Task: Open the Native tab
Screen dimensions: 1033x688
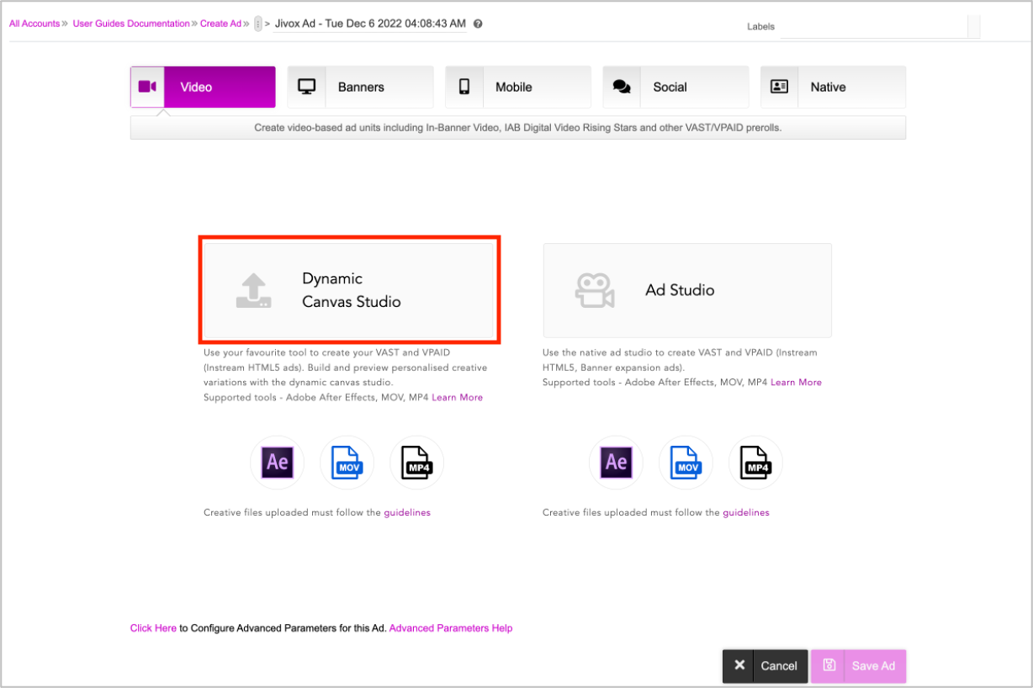Action: point(833,87)
